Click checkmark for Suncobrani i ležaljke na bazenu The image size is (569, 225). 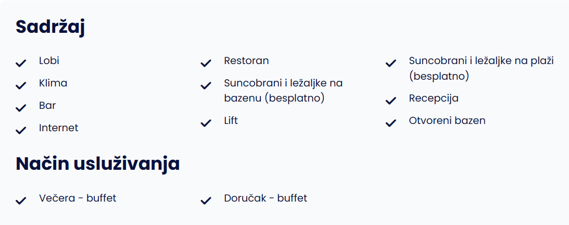click(x=206, y=85)
